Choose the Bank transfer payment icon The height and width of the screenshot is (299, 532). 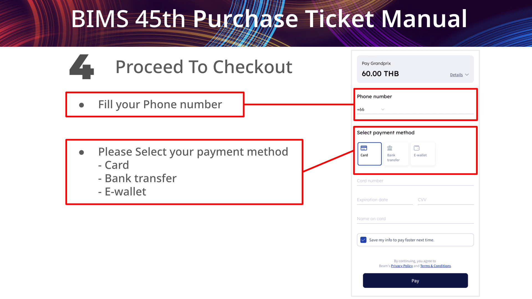396,154
